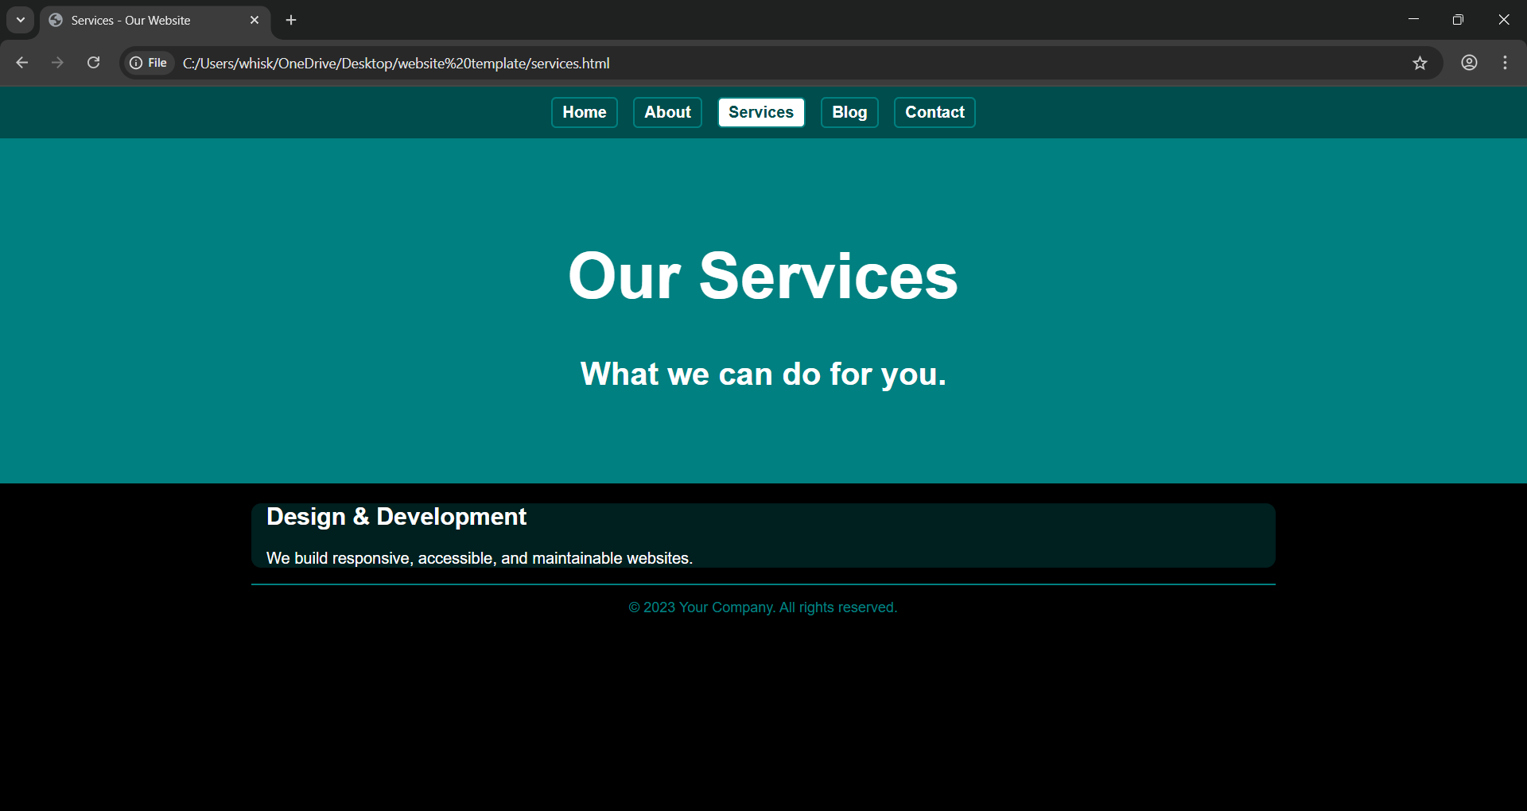This screenshot has height=811, width=1527.
Task: Open the Chrome three-dot menu
Action: tap(1505, 63)
